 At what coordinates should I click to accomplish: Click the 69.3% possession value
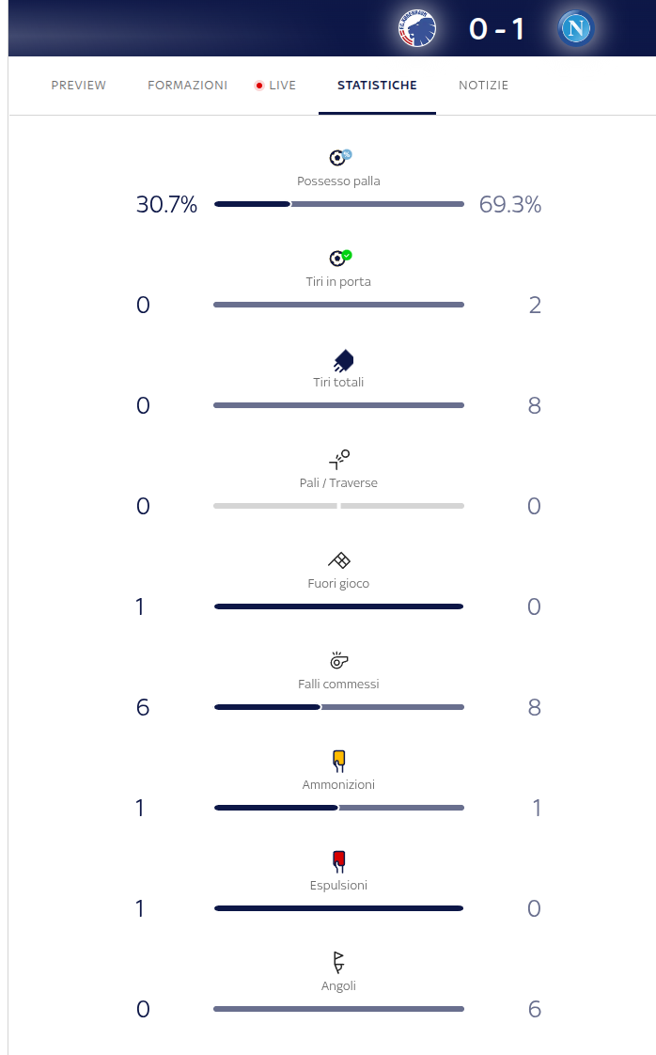coord(510,205)
